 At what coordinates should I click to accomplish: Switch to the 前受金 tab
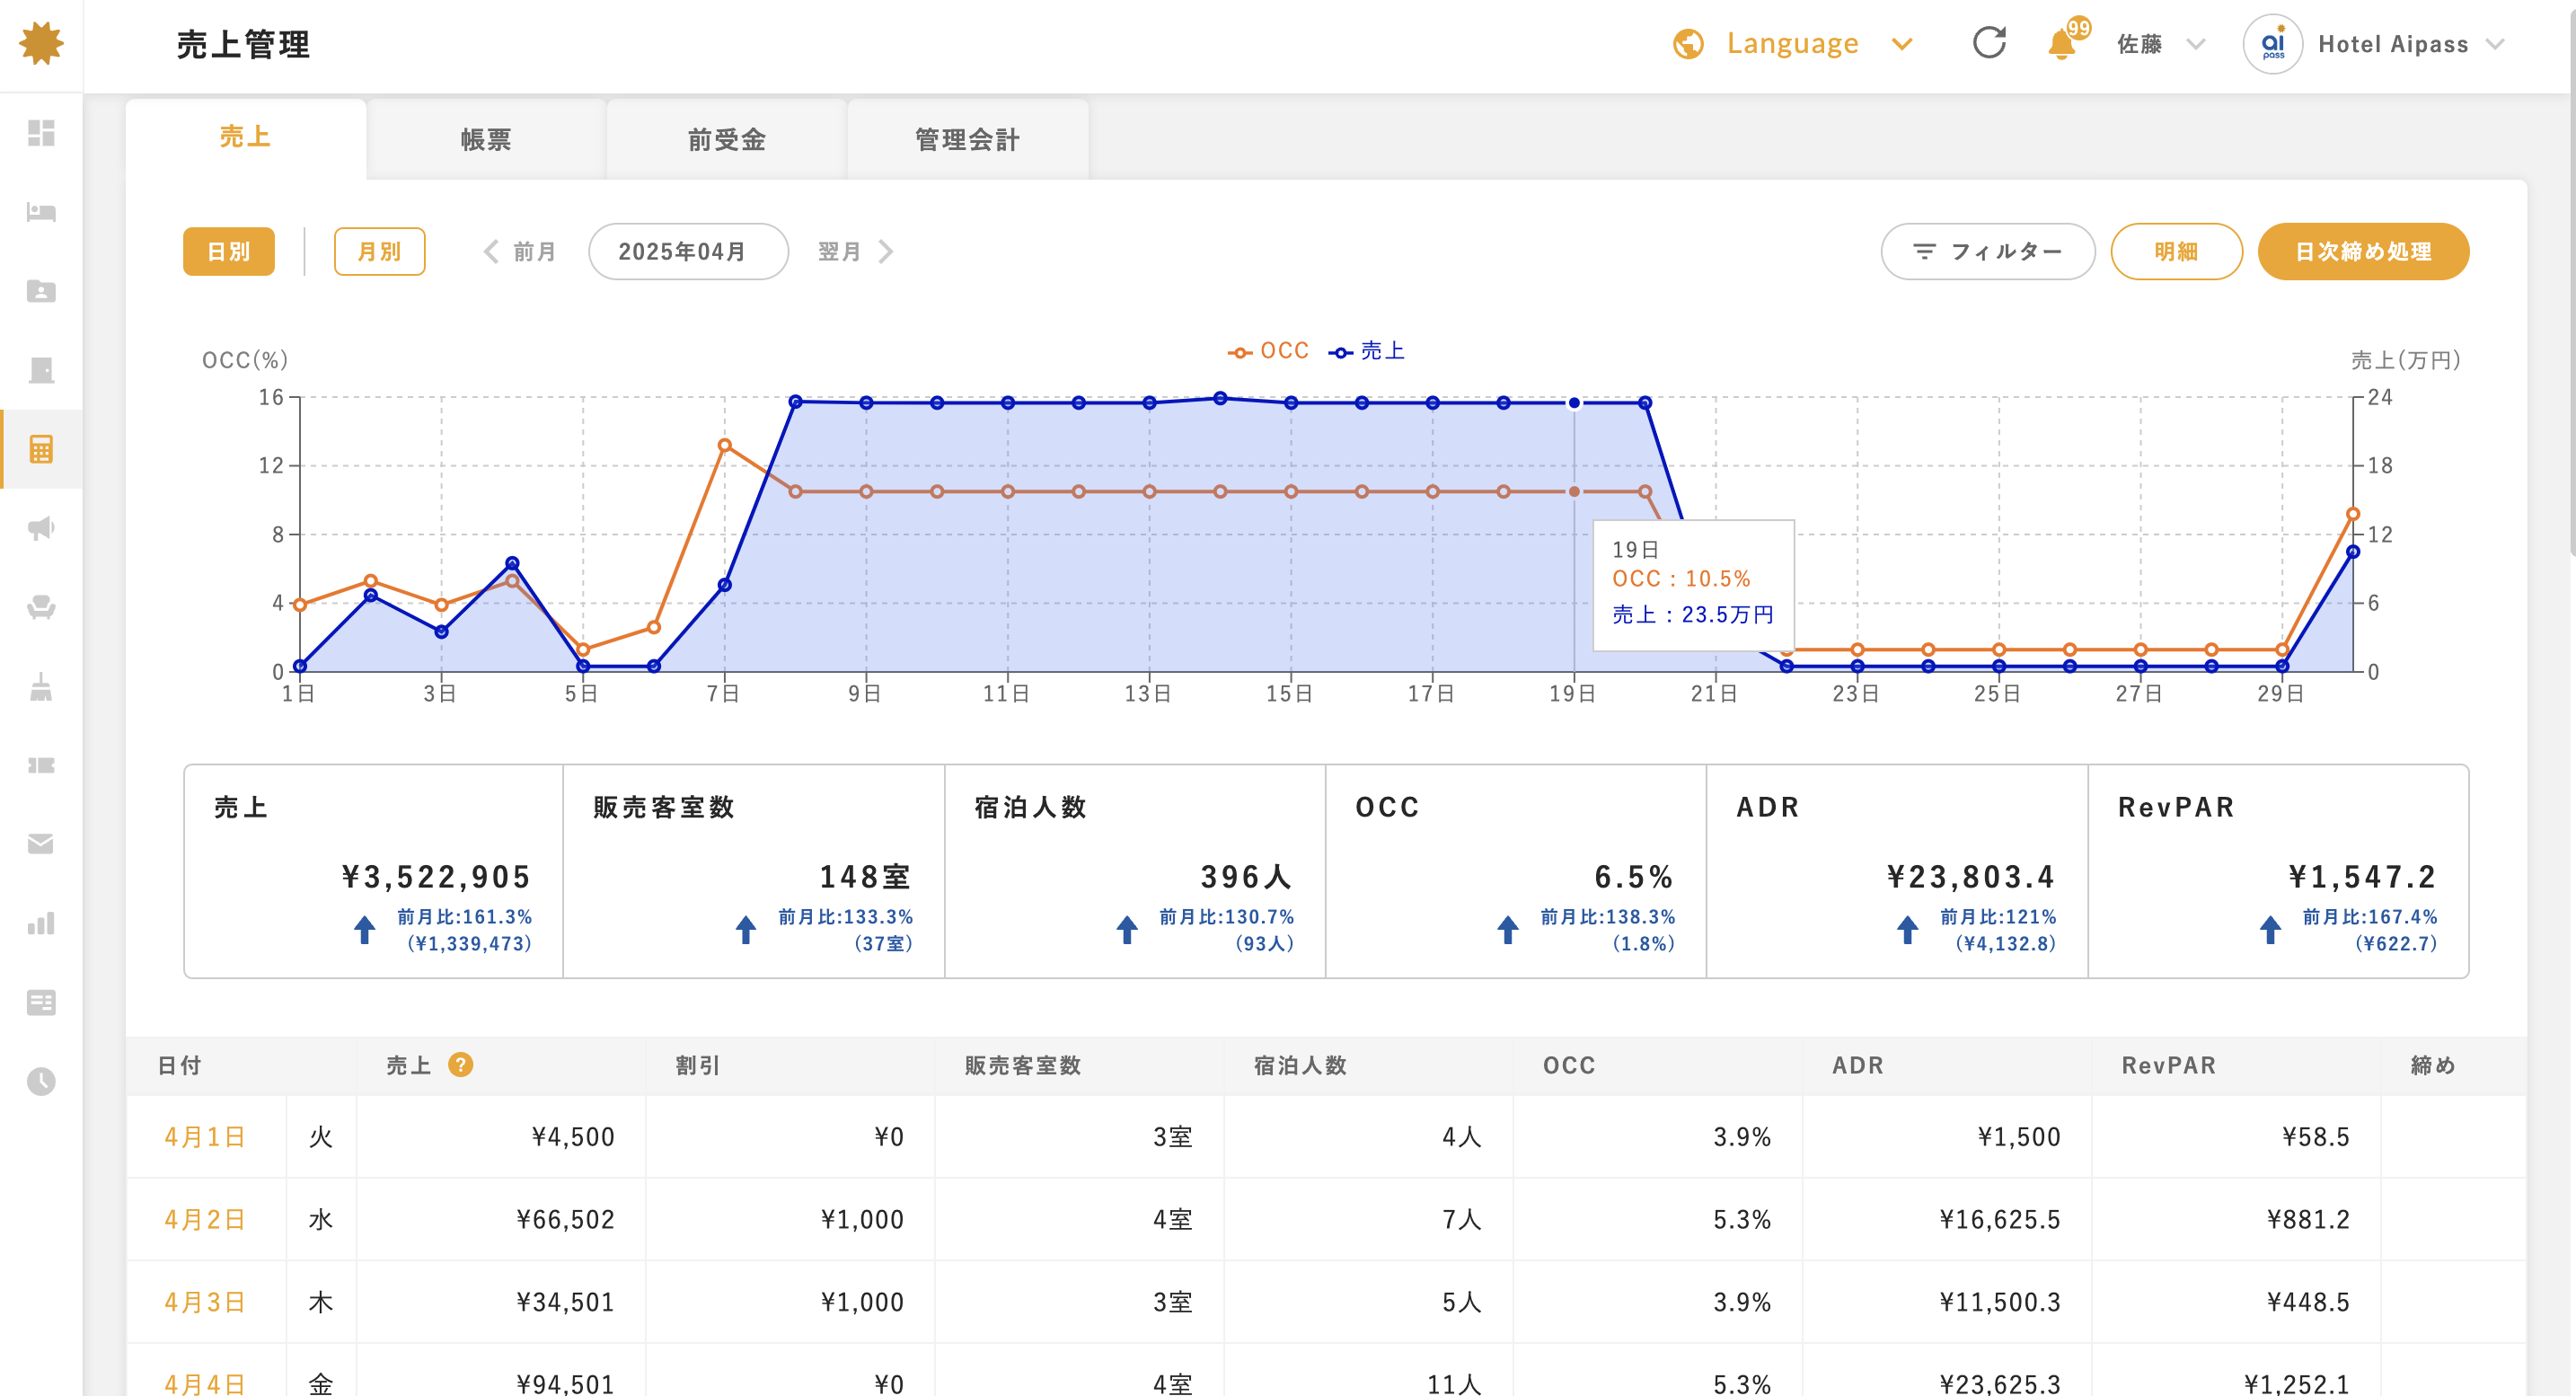(x=727, y=140)
